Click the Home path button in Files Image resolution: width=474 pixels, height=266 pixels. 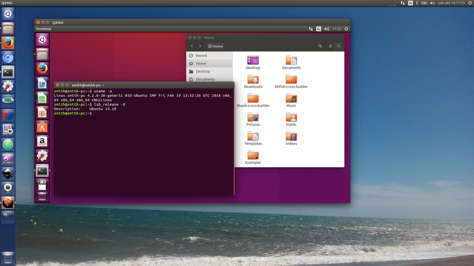[x=216, y=46]
